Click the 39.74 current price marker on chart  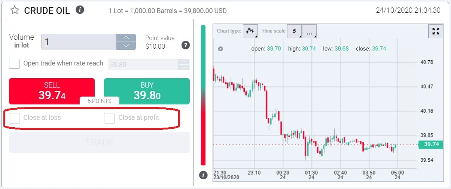click(x=430, y=144)
